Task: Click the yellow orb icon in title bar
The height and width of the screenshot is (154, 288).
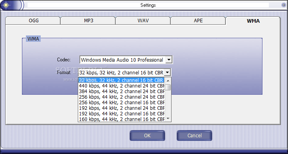Action: click(x=6, y=5)
